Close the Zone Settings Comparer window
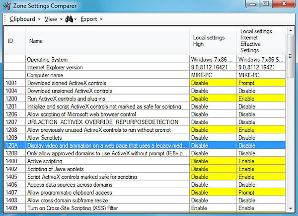Screen dimensions: 298x216 coord(284,4)
